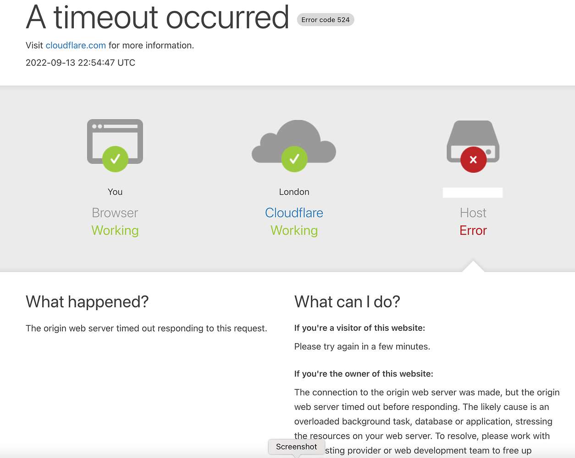
Task: Click the Screenshot tooltip label
Action: click(297, 447)
